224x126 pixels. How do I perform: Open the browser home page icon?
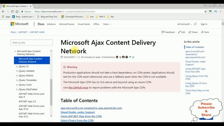tap(17, 12)
